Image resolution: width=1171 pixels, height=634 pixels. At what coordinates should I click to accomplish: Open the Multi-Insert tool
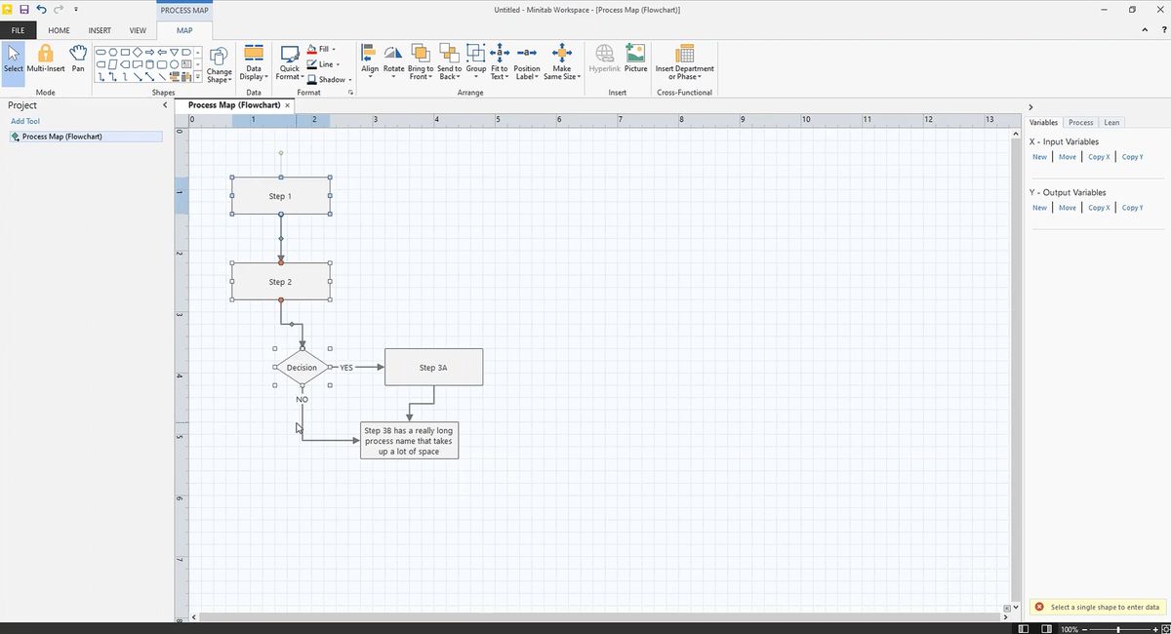44,60
